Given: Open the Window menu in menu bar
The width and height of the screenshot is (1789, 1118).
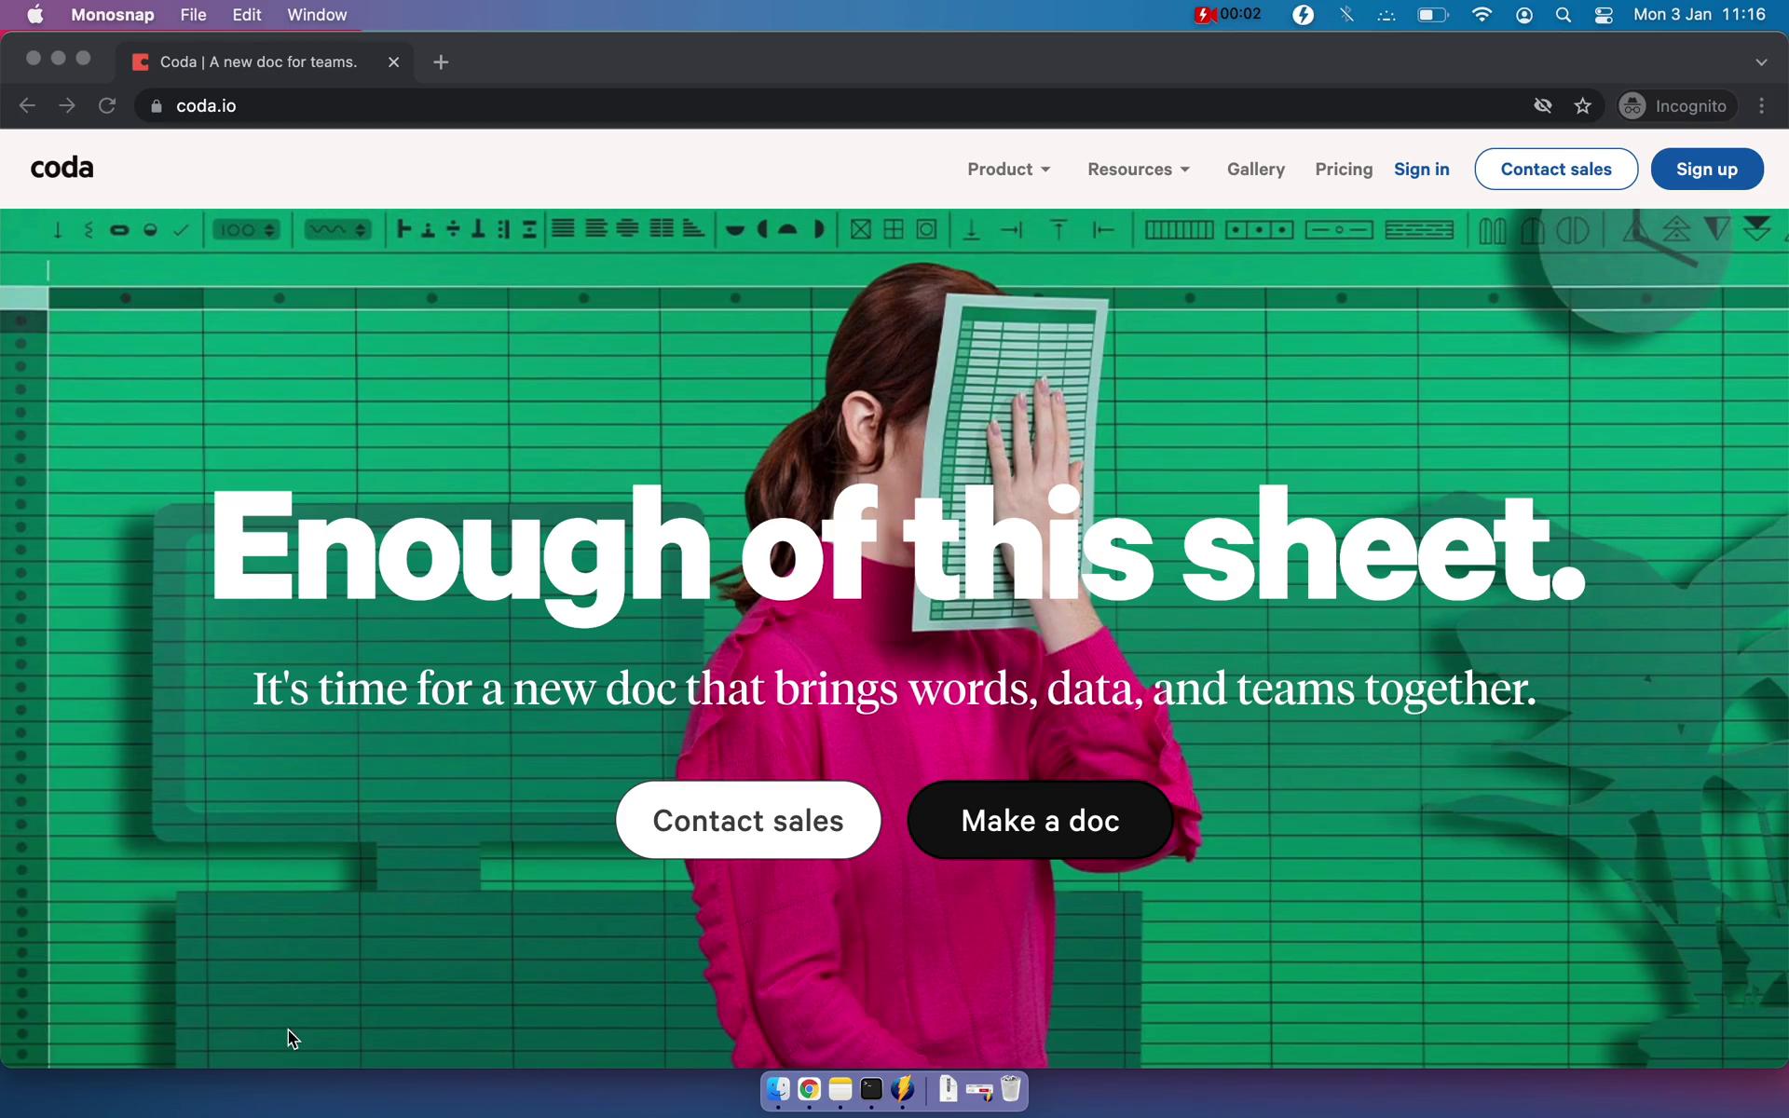Looking at the screenshot, I should coord(317,14).
